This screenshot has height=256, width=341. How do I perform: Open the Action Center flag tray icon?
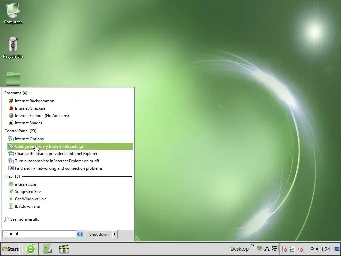pos(284,249)
